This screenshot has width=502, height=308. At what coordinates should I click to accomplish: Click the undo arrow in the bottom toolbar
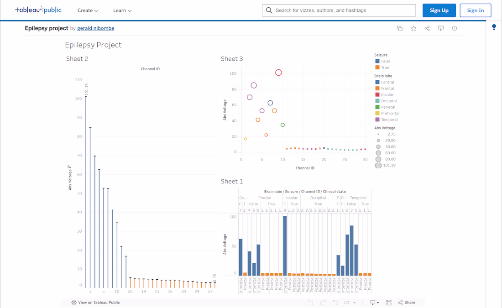tap(310, 303)
